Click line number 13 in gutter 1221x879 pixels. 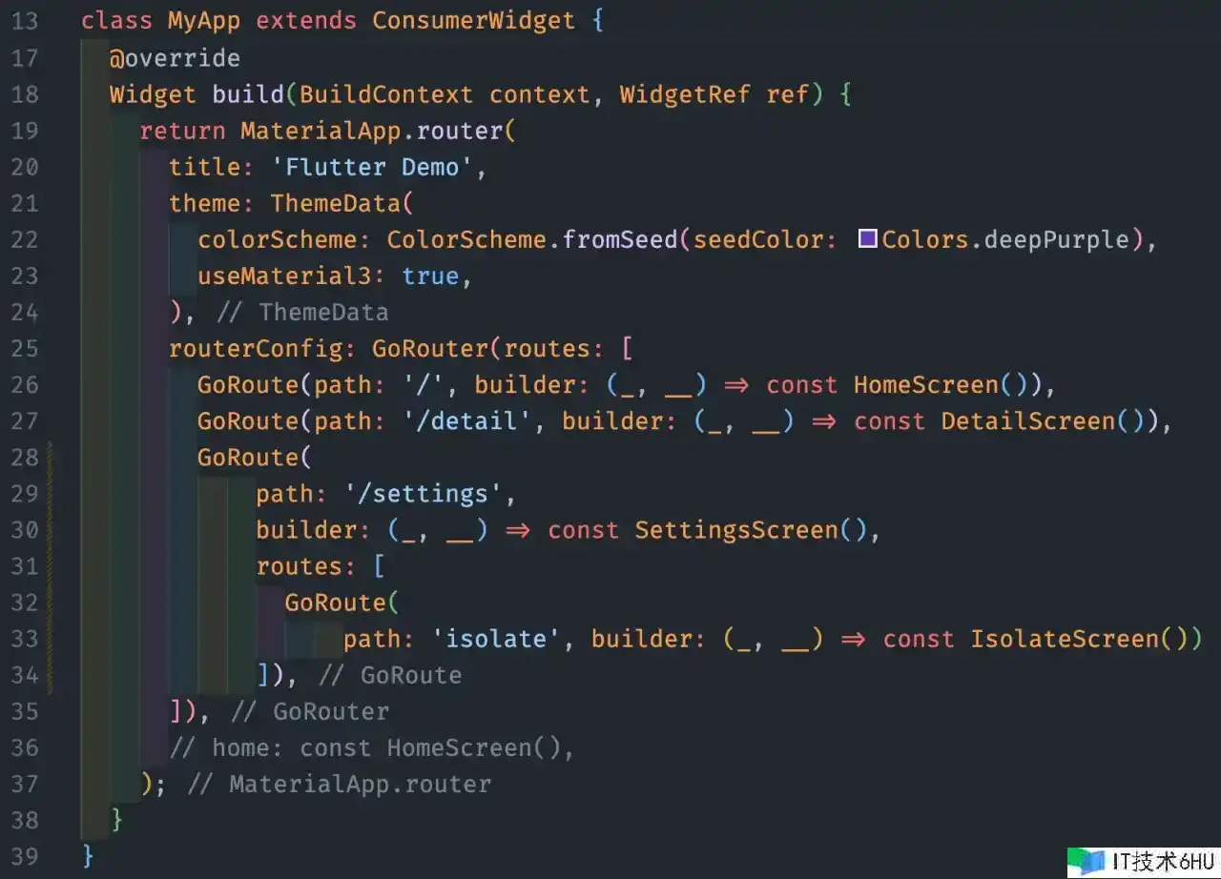[25, 22]
